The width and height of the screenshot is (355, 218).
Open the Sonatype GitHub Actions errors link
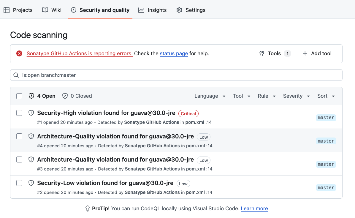click(80, 53)
